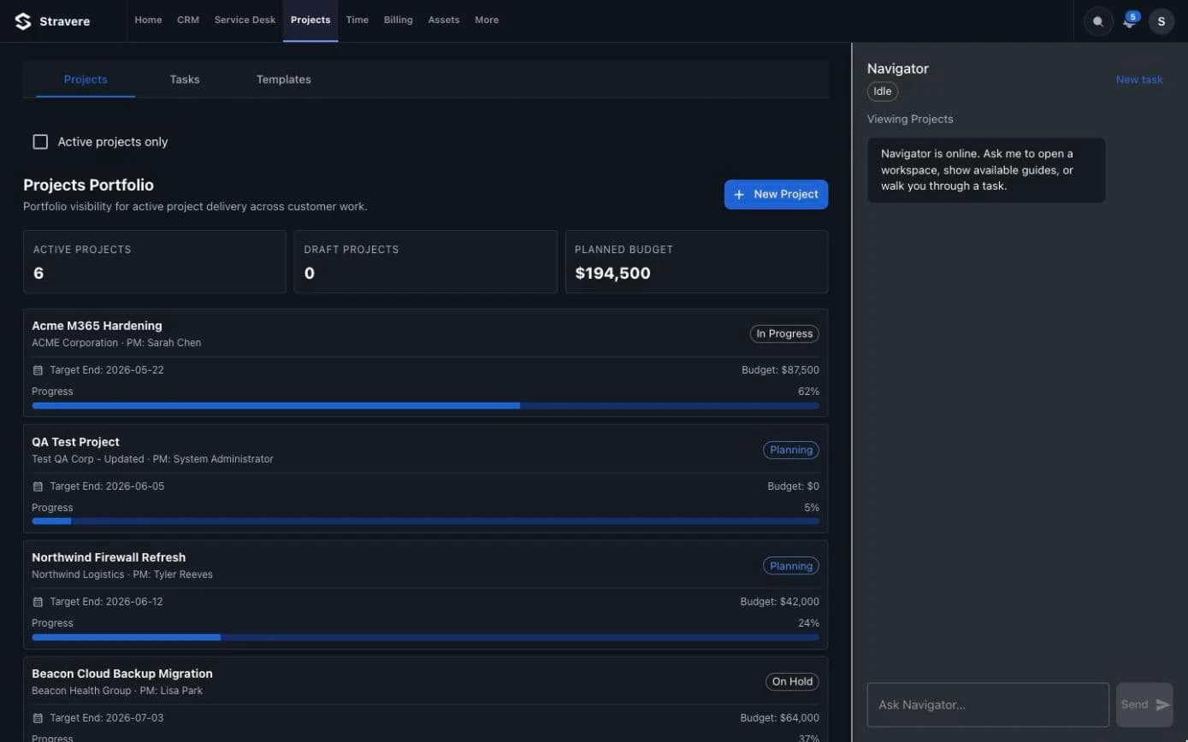Click calendar icon beside Target End 2026-07-03
Image resolution: width=1188 pixels, height=742 pixels.
(38, 718)
